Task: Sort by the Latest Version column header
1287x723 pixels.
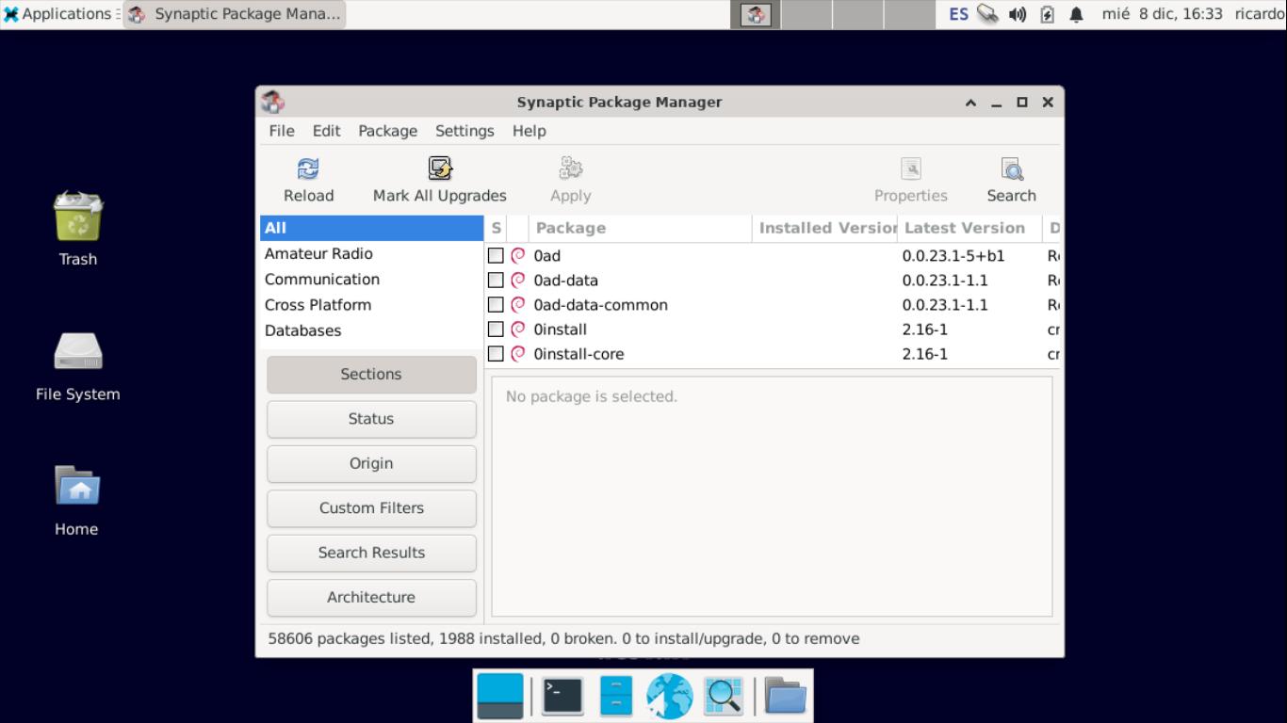Action: coord(969,228)
